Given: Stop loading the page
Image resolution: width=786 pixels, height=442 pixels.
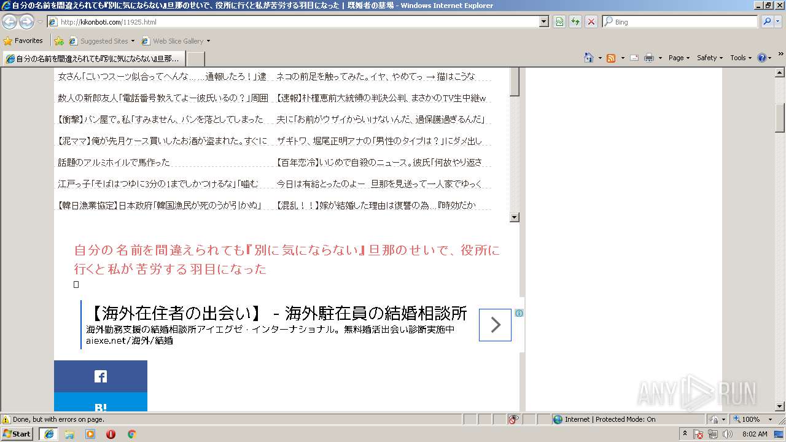Looking at the screenshot, I should coord(591,21).
